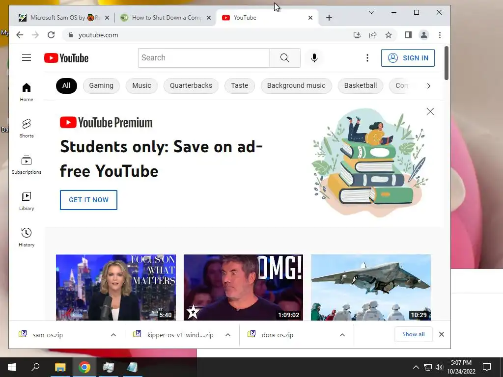Close the YouTube tab
The height and width of the screenshot is (377, 503).
coord(310,18)
